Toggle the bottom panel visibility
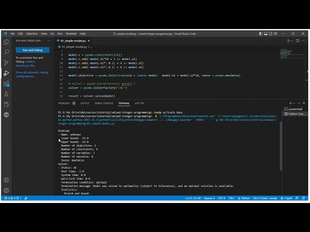Screen dimensions: 310x232 coord(266,34)
